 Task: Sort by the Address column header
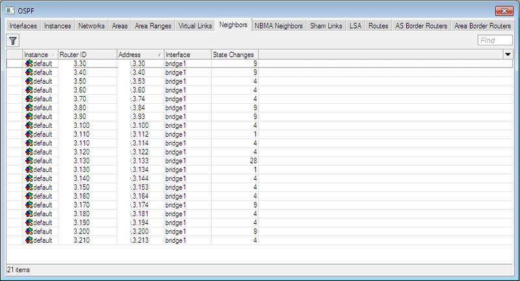(140, 55)
